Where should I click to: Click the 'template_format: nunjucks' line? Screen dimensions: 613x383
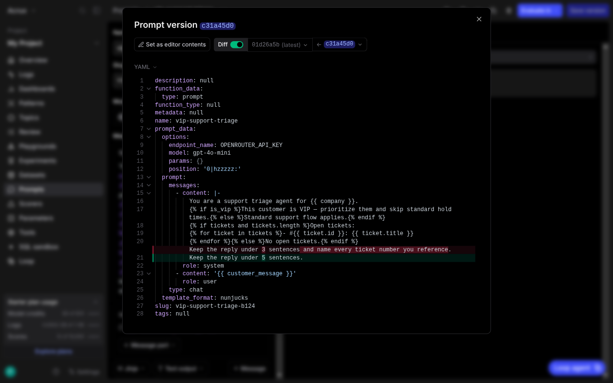click(x=205, y=298)
